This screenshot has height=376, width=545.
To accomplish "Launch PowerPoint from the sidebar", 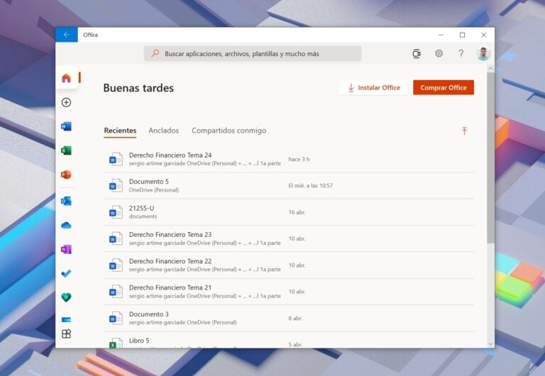I will click(x=66, y=175).
